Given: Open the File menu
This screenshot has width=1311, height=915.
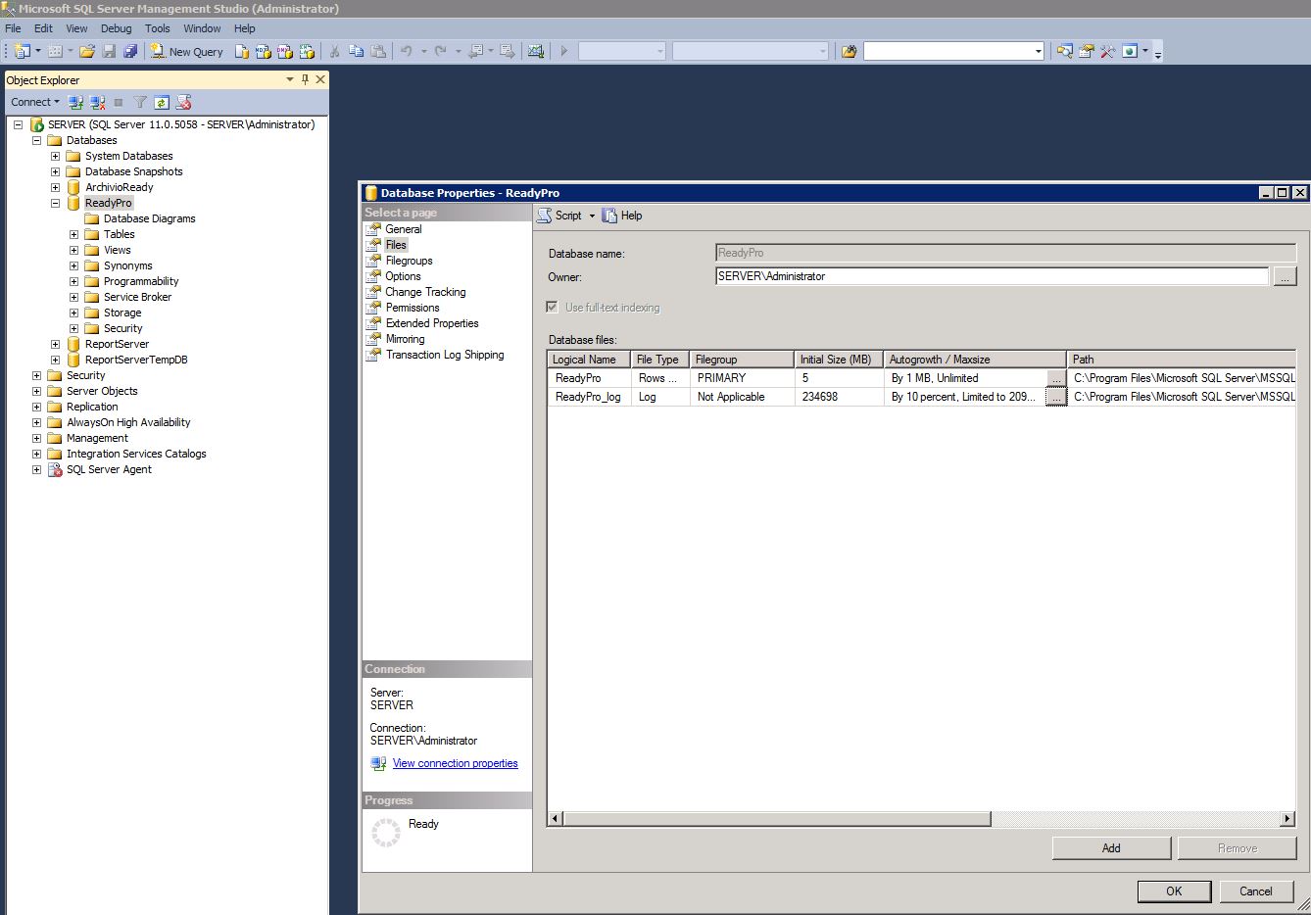Looking at the screenshot, I should tap(14, 28).
